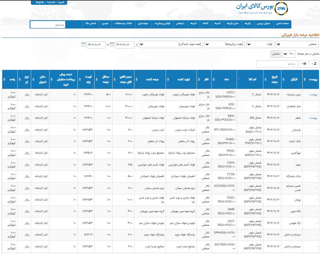
Task: Open پیوست link in the HSTC-SSG09XROA row
Action: (313, 94)
